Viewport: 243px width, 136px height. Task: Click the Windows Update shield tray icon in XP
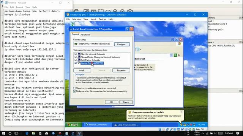click(181, 125)
